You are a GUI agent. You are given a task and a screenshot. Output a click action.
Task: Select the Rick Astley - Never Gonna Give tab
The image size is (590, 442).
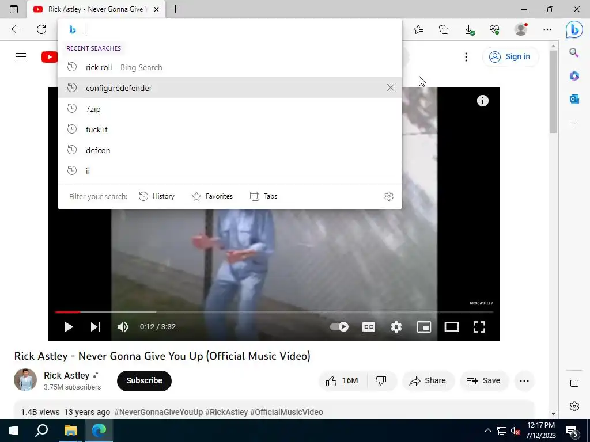tap(96, 9)
